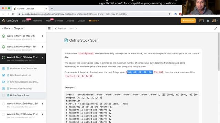This screenshot has width=220, height=123.
Task: Click the highlighted price list selection
Action: tap(140, 72)
